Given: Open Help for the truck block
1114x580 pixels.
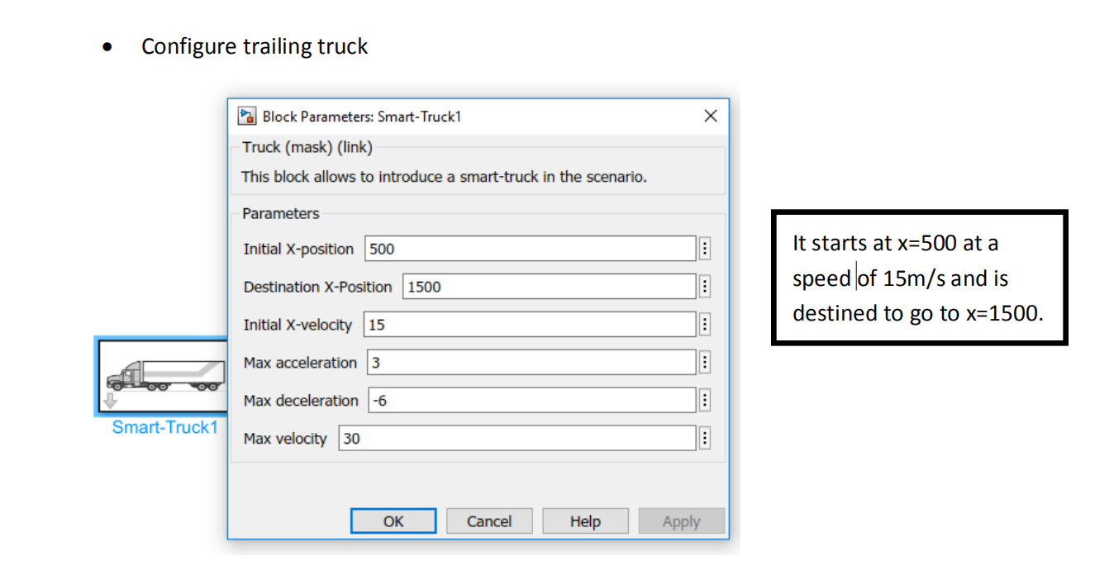Looking at the screenshot, I should [584, 521].
